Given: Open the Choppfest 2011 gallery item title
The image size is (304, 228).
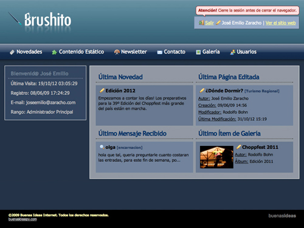Looking at the screenshot, I should tap(260, 147).
